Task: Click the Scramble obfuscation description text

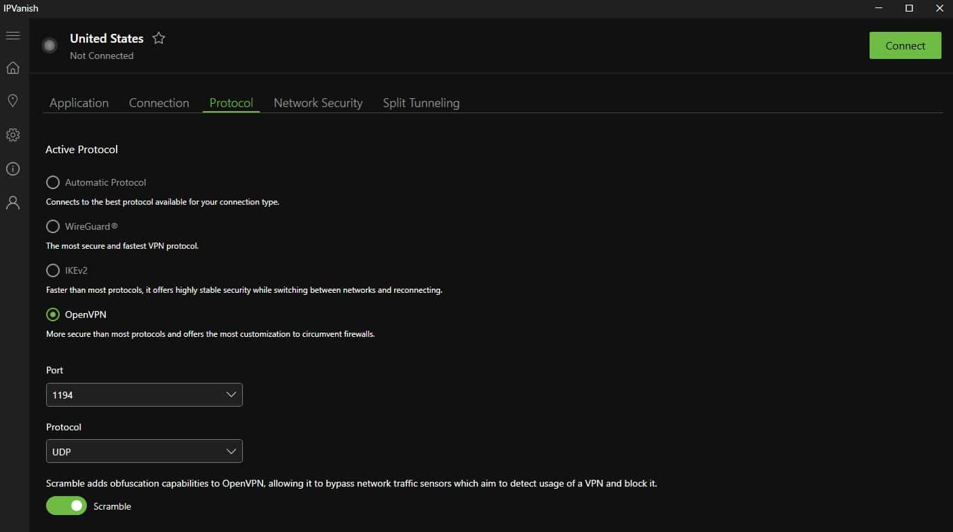Action: click(x=351, y=484)
